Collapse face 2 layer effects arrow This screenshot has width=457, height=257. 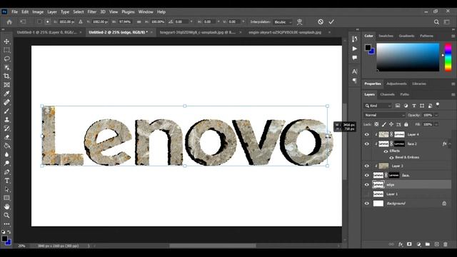450,144
